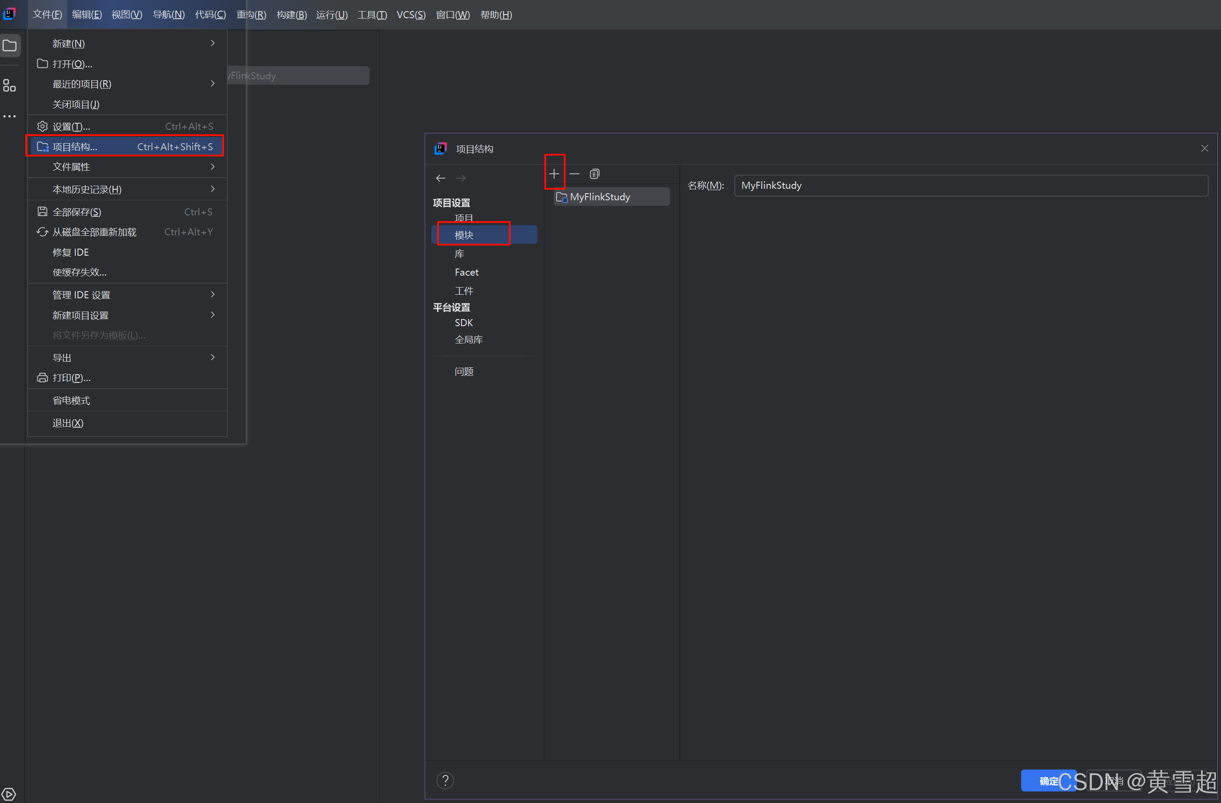Click the back arrow in Project Structure dialog
1221x803 pixels.
click(440, 178)
